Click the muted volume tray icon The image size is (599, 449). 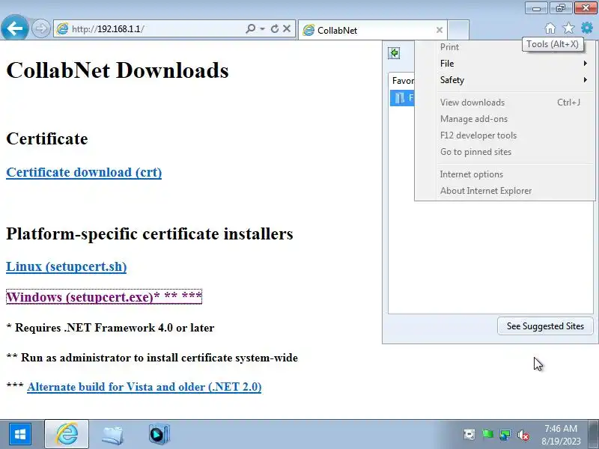click(x=523, y=435)
